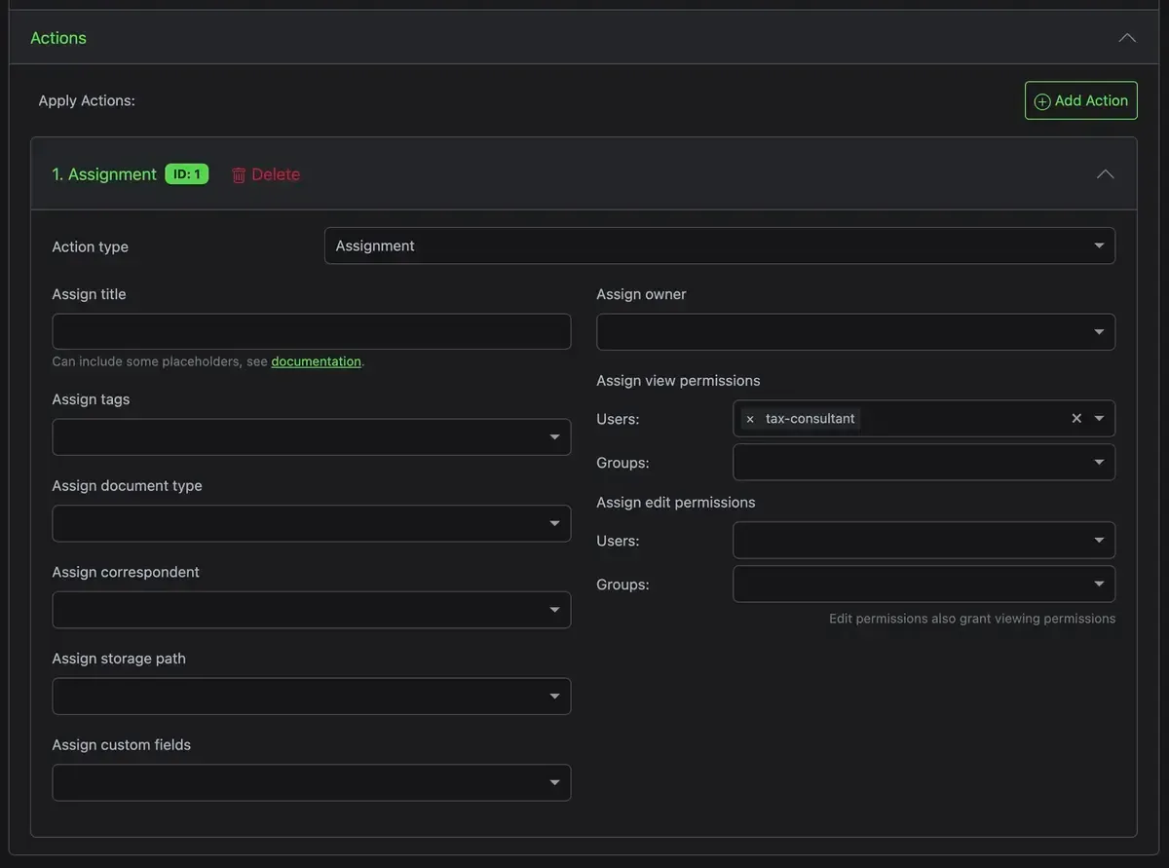Open the Assign tags dropdown

[x=312, y=436]
